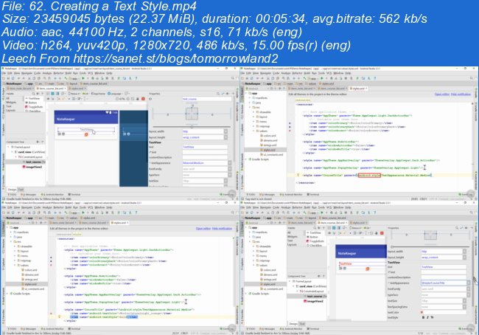Image resolution: width=479 pixels, height=335 pixels.
Task: Select ui_constants.xml in the top-right frame's project tree
Action: point(272,155)
